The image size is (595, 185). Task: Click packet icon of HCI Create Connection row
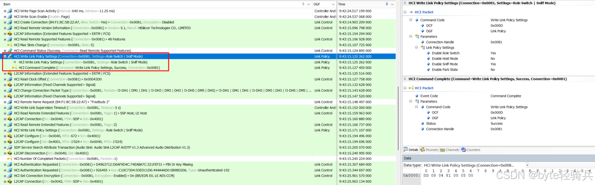pos(10,22)
